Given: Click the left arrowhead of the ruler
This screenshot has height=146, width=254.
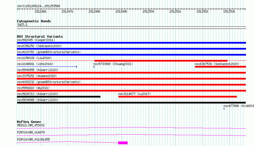Looking at the screenshot, I should (18, 9).
